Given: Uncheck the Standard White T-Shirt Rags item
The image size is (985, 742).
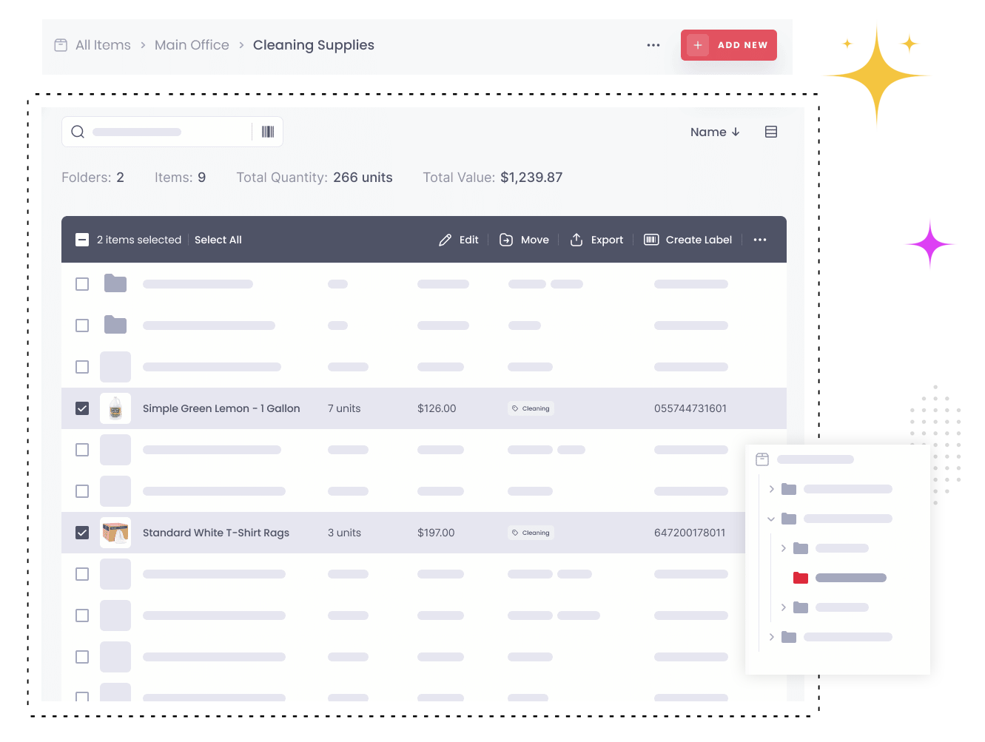Looking at the screenshot, I should [x=82, y=533].
